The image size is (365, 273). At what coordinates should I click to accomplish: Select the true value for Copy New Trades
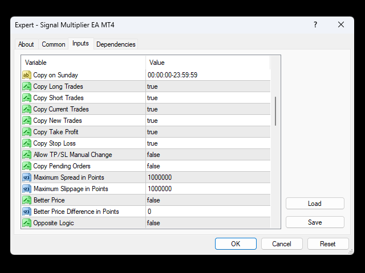[x=152, y=121]
